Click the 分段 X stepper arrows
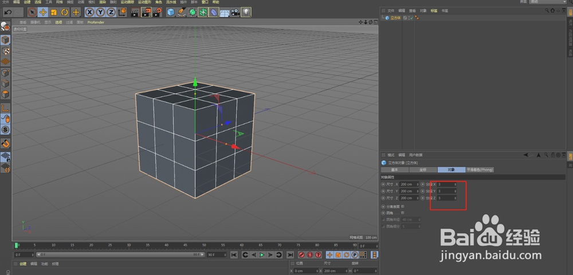This screenshot has height=275, width=573. (x=456, y=184)
